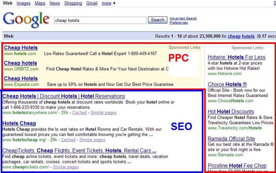Click the search box containing 'cheap hotels'

coord(100,20)
